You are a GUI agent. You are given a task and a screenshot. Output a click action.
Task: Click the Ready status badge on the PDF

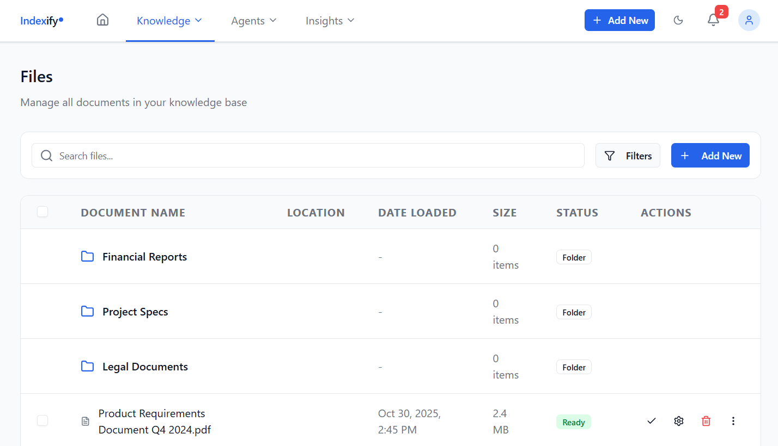[x=573, y=422]
